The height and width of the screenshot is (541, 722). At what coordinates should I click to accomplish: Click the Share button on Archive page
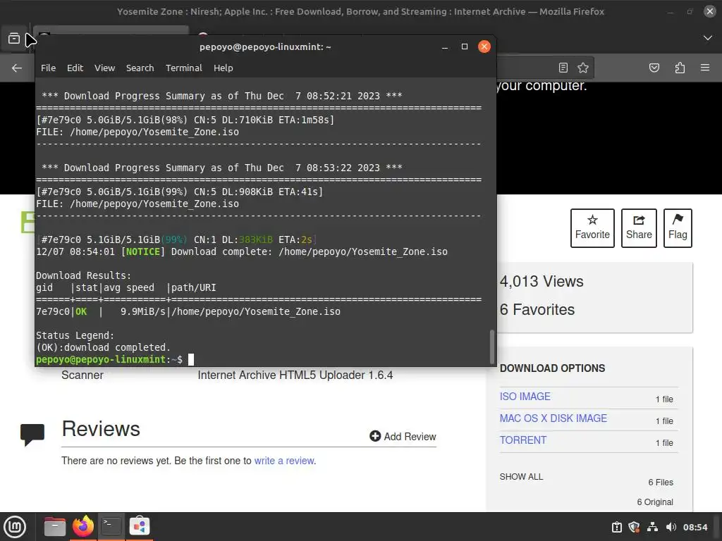(x=639, y=228)
